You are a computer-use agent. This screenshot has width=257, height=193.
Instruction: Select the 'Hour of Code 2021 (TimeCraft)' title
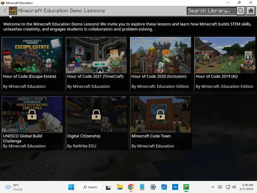pyautogui.click(x=95, y=76)
